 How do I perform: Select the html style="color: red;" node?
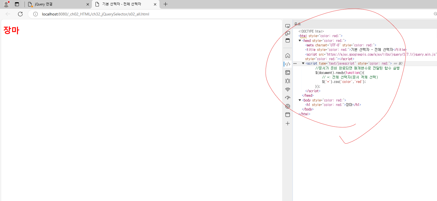tap(320, 36)
